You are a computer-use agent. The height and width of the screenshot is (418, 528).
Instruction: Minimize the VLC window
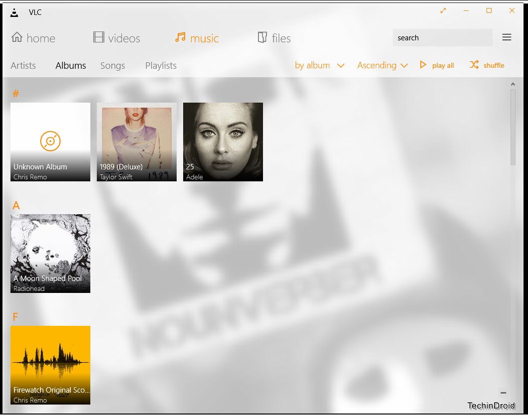coord(466,11)
